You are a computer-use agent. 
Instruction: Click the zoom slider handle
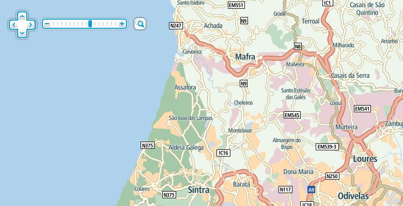tap(90, 24)
